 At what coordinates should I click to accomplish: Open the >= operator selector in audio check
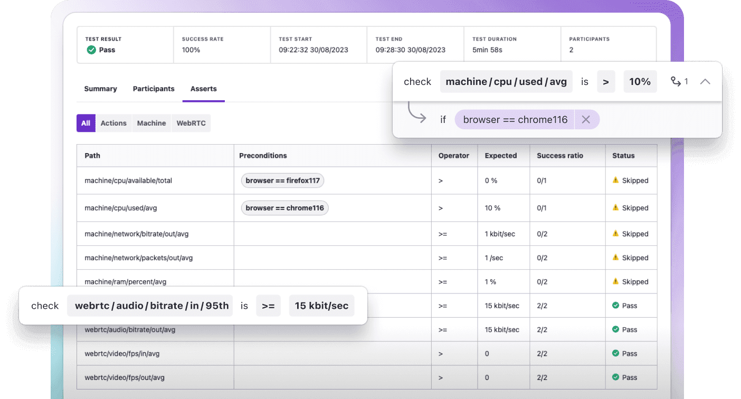[268, 306]
